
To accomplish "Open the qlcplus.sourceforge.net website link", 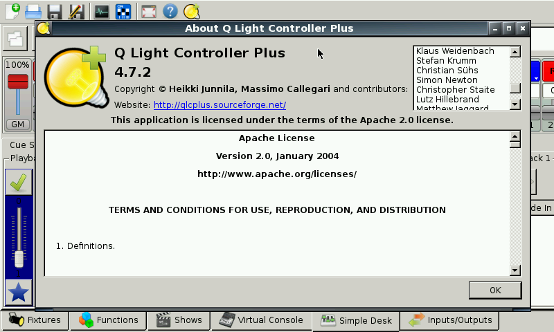I will click(x=220, y=104).
